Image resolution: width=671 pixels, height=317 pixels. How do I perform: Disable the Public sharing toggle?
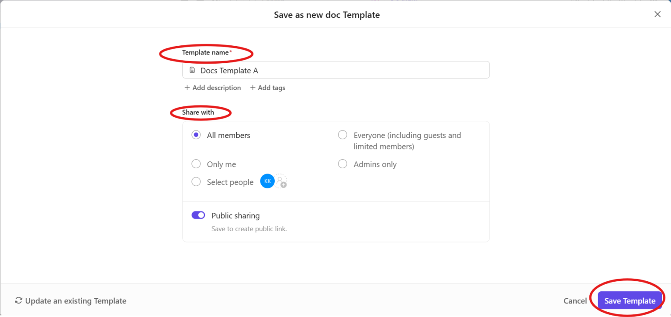coord(198,215)
